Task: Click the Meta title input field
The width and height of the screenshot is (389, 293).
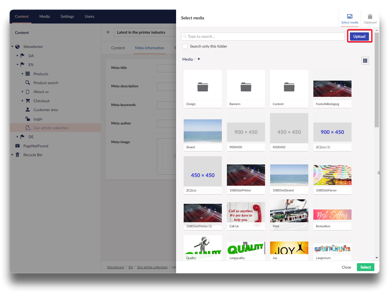Action: [167, 68]
